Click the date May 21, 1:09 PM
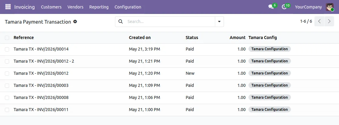 pos(144,85)
